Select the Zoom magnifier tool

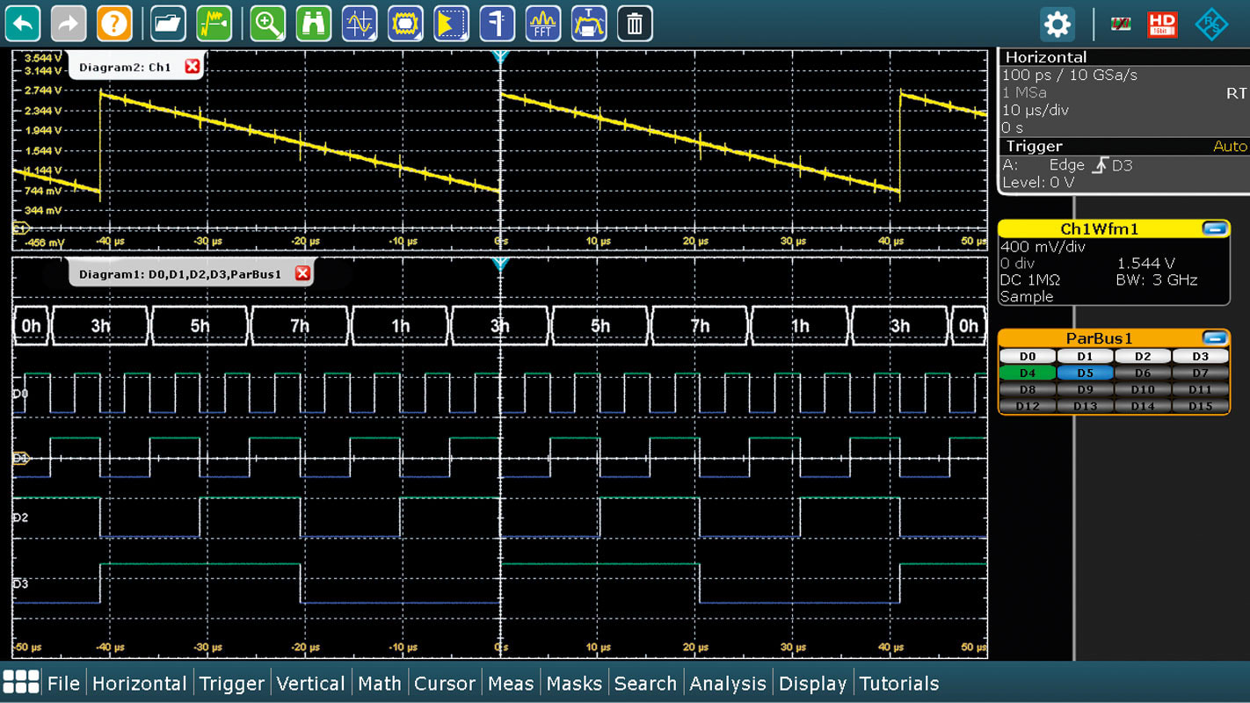(268, 24)
